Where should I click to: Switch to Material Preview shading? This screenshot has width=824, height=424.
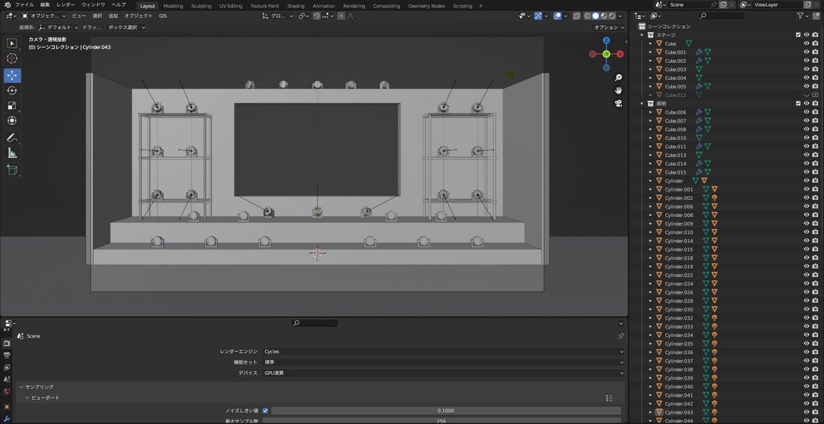pyautogui.click(x=604, y=16)
